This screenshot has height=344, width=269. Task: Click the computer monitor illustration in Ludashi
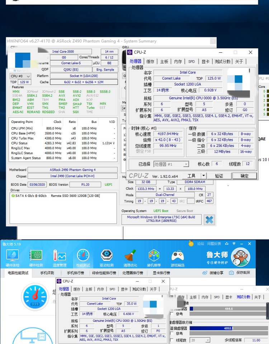coord(33,337)
